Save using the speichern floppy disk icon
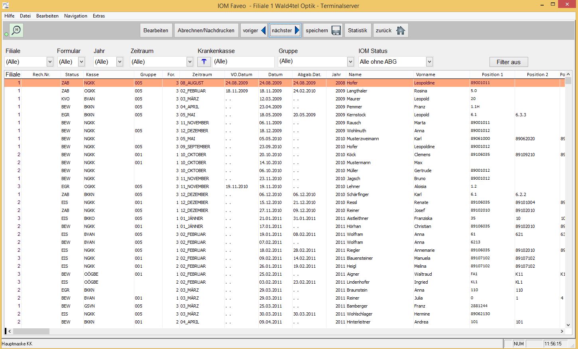 (x=336, y=30)
